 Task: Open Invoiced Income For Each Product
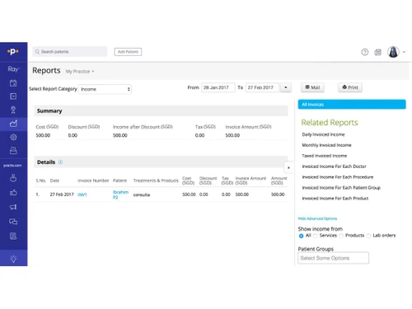pos(335,199)
